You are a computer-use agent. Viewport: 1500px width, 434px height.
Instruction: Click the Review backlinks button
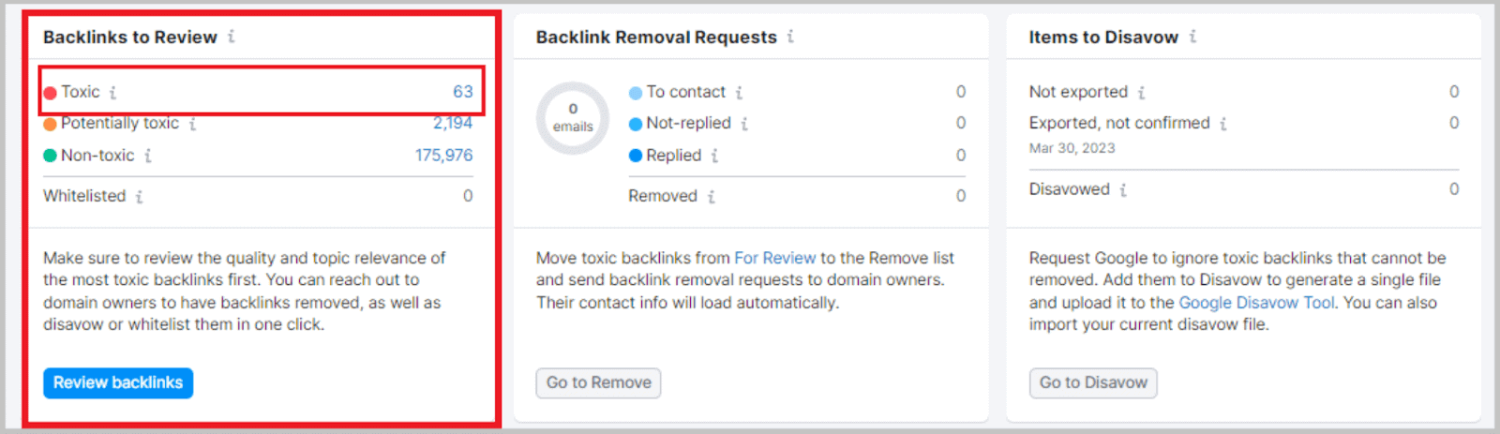point(118,382)
